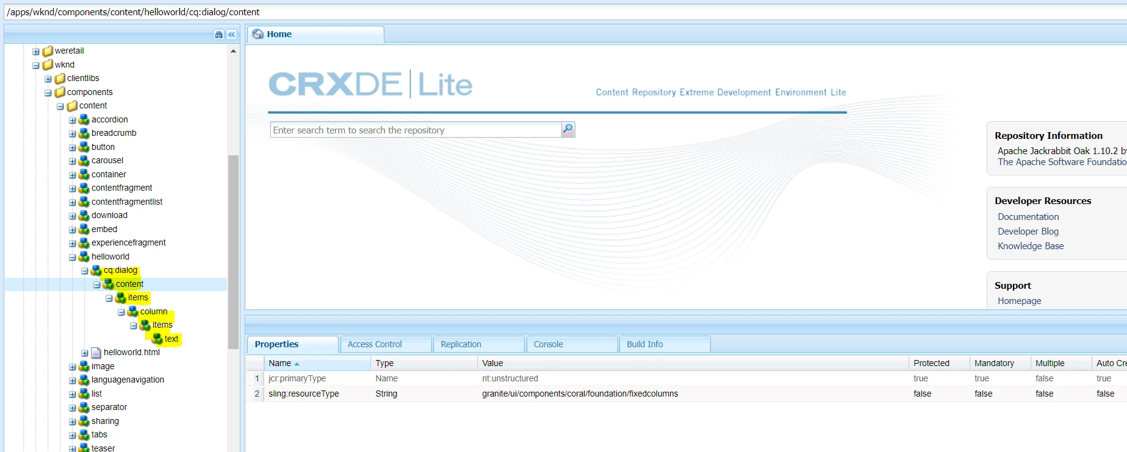Expand the helloworld.html node
This screenshot has width=1127, height=452.
pyautogui.click(x=85, y=353)
